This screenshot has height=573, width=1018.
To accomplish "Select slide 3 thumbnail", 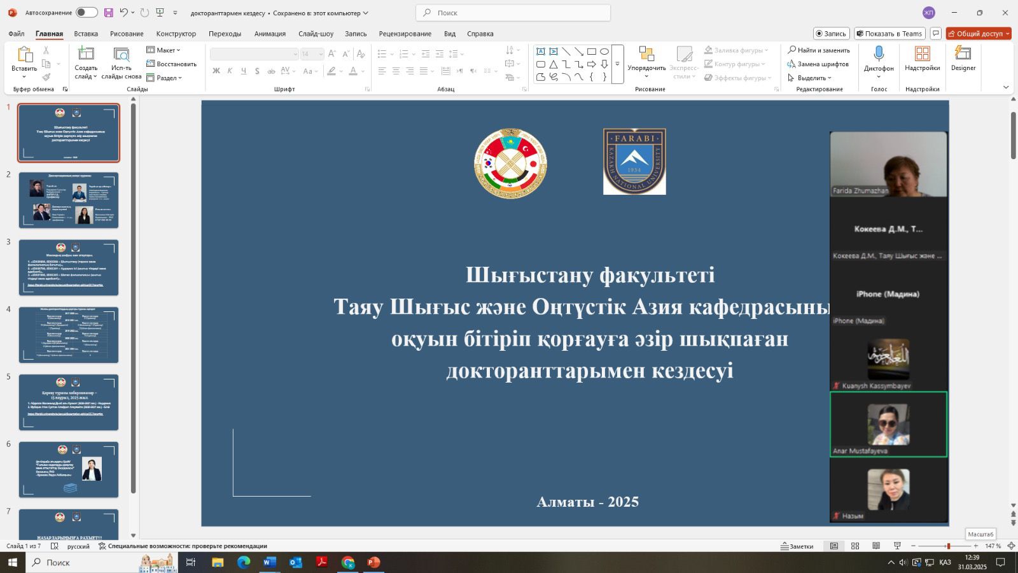I will click(69, 267).
